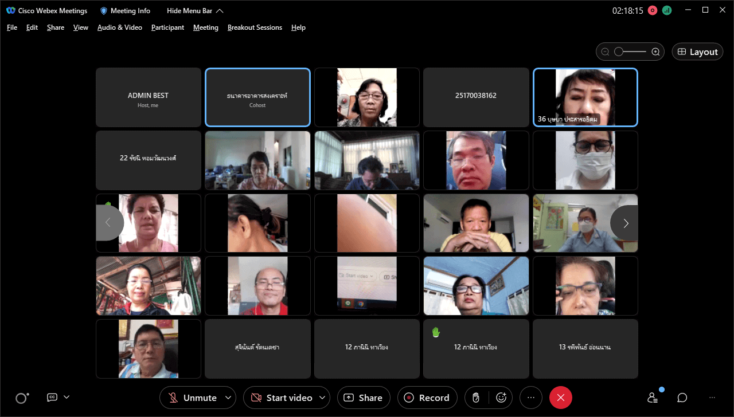Unmute the microphone
Viewport: 734px width, 417px height.
click(192, 398)
